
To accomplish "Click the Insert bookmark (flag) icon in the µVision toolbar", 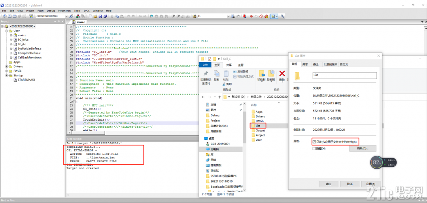I will pyautogui.click(x=151, y=16).
